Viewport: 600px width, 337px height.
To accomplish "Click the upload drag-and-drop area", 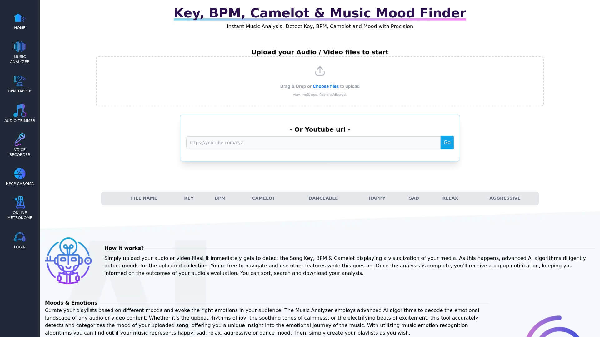I will point(320,81).
